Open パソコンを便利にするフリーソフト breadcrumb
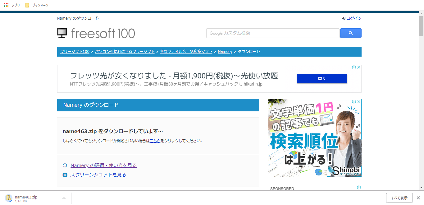This screenshot has height=205, width=424. [x=125, y=52]
